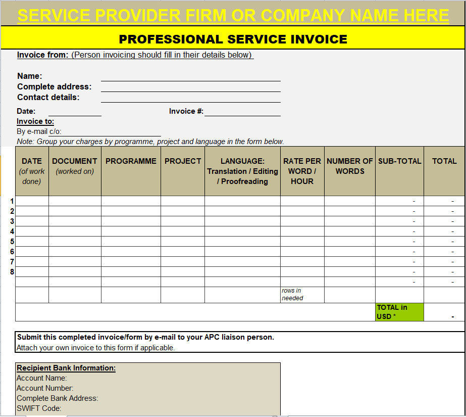Image resolution: width=466 pixels, height=417 pixels.
Task: Click the Date field under contact details
Action: tap(75, 111)
